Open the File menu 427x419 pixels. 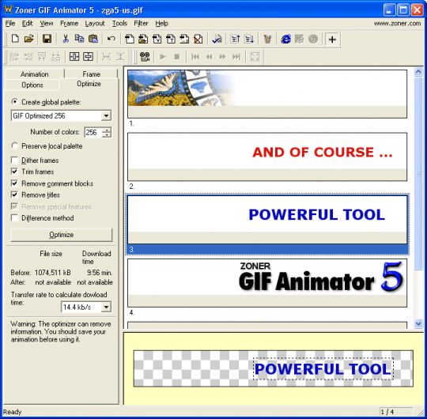coord(10,24)
